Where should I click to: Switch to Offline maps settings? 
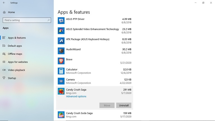[15, 54]
